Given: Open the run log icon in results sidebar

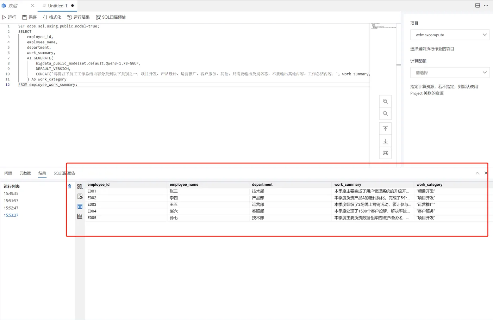Looking at the screenshot, I should 80,196.
